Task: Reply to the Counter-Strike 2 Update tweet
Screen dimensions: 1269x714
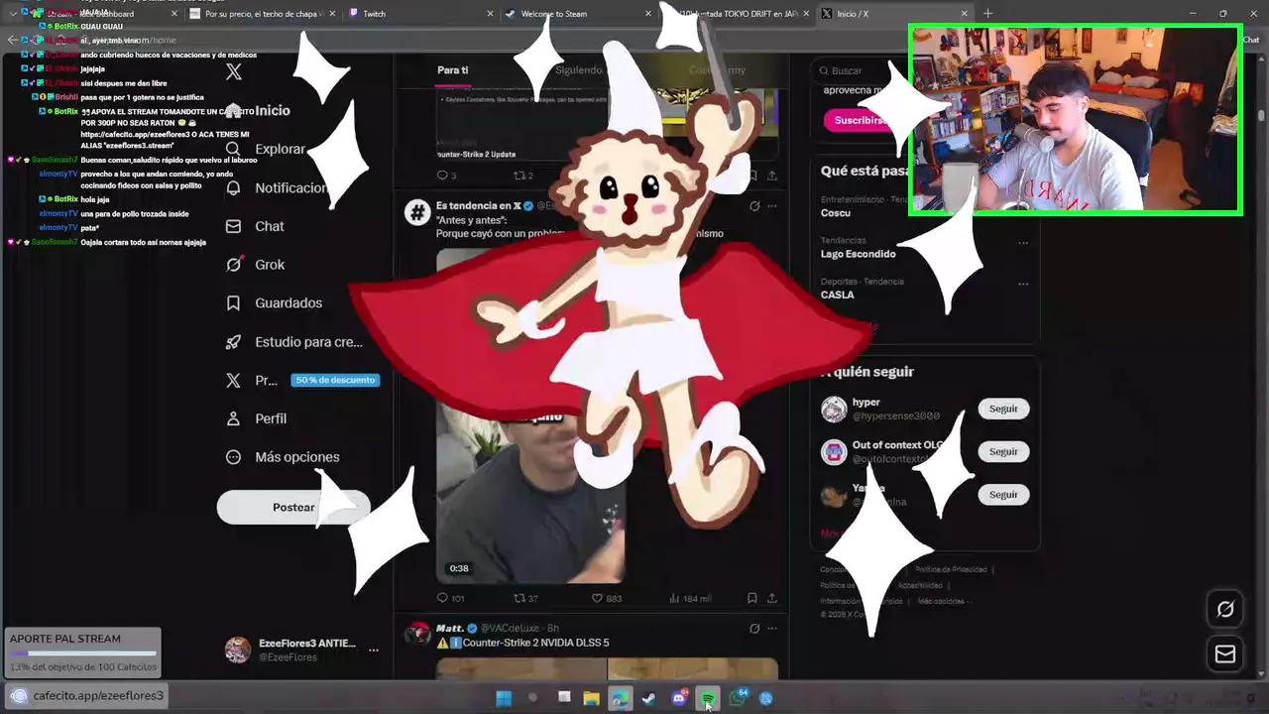Action: (x=446, y=176)
